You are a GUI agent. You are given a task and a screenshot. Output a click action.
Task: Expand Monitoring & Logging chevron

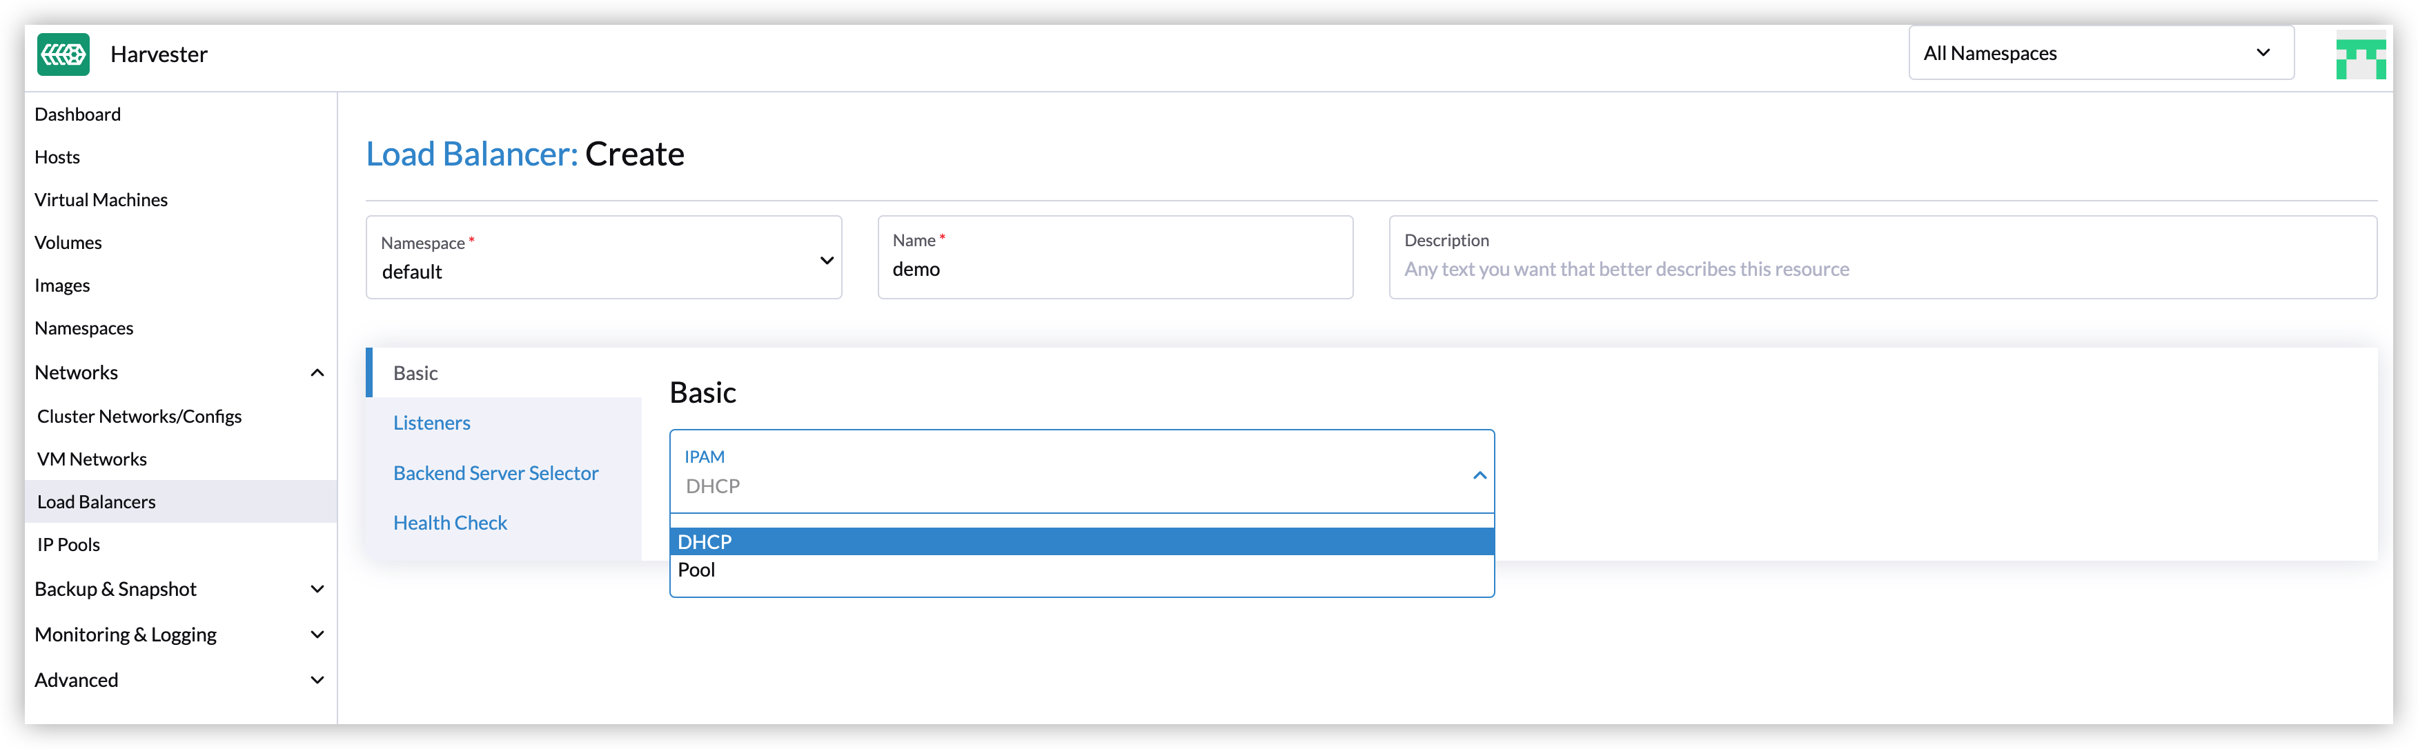point(317,635)
